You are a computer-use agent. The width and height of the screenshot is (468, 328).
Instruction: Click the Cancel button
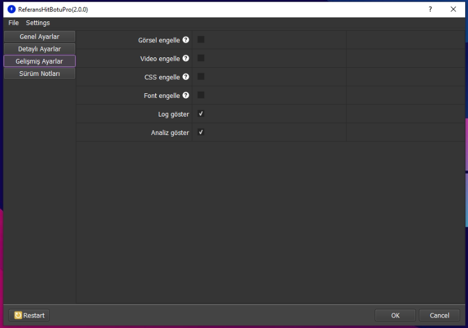tap(439, 315)
